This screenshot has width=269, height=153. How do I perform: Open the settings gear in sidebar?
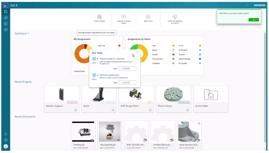point(5,140)
